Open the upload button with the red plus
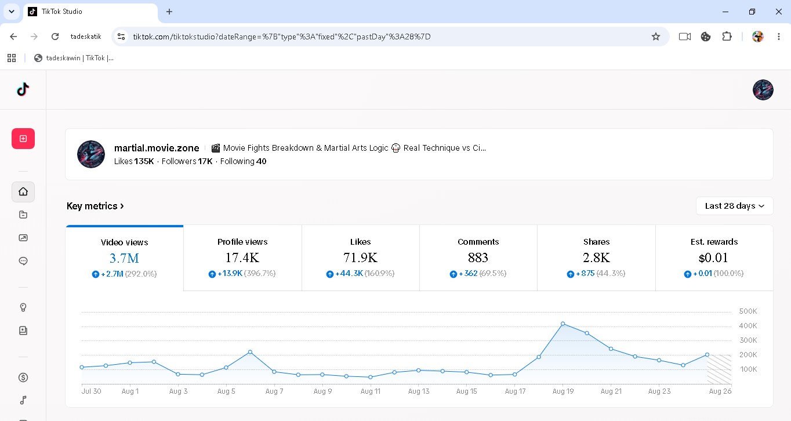The width and height of the screenshot is (791, 421). 23,139
